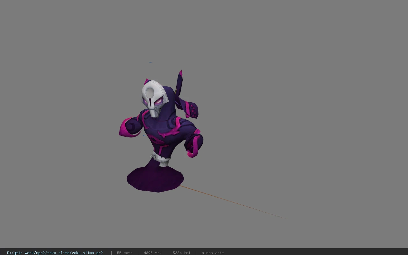Click the '55 mesh' status entry
This screenshot has width=408, height=255.
coord(125,253)
